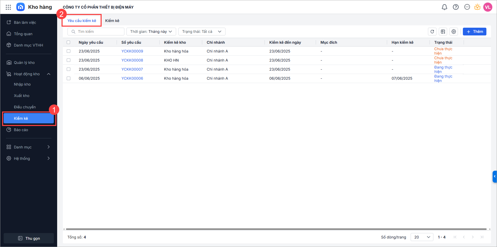
Task: Open the app launcher grid icon
Action: 8,7
